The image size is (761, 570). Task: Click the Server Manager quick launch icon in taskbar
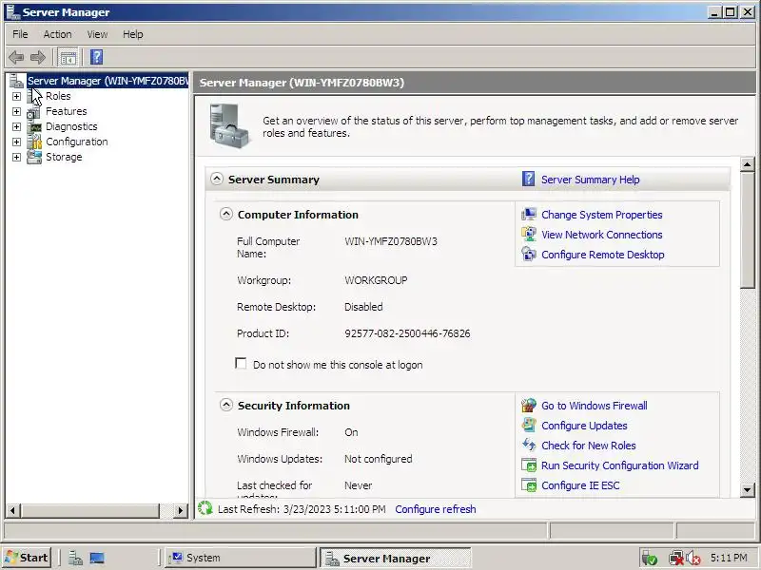coord(75,558)
